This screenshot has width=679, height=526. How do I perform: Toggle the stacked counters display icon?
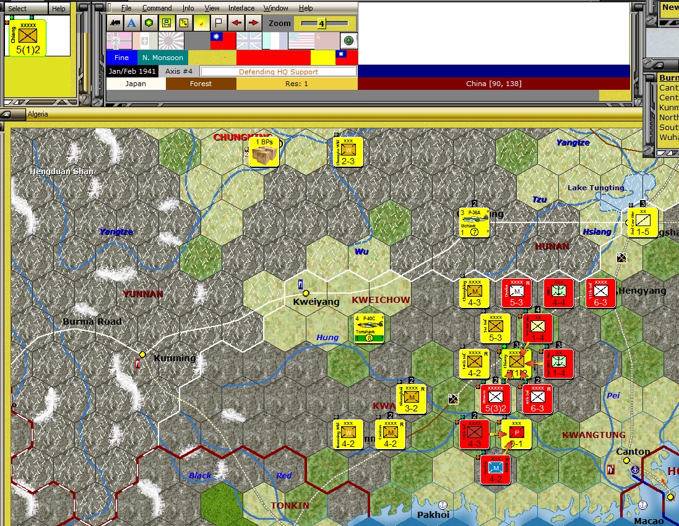pyautogui.click(x=184, y=23)
